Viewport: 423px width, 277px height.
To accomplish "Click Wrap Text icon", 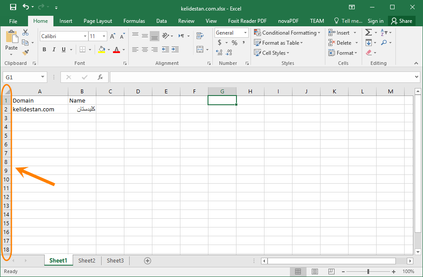I will click(x=200, y=36).
